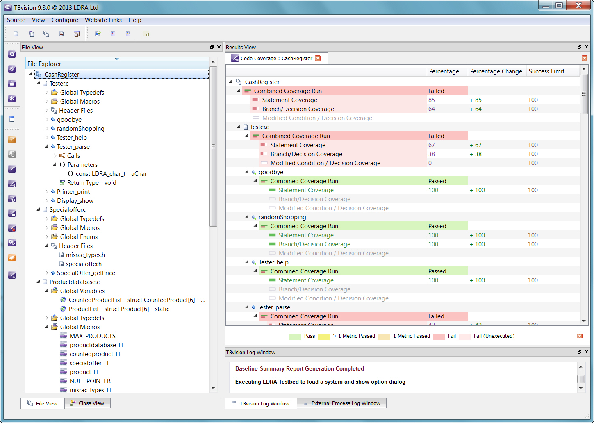The width and height of the screenshot is (594, 423).
Task: Click the small window icon in sidebar
Action: pos(12,119)
